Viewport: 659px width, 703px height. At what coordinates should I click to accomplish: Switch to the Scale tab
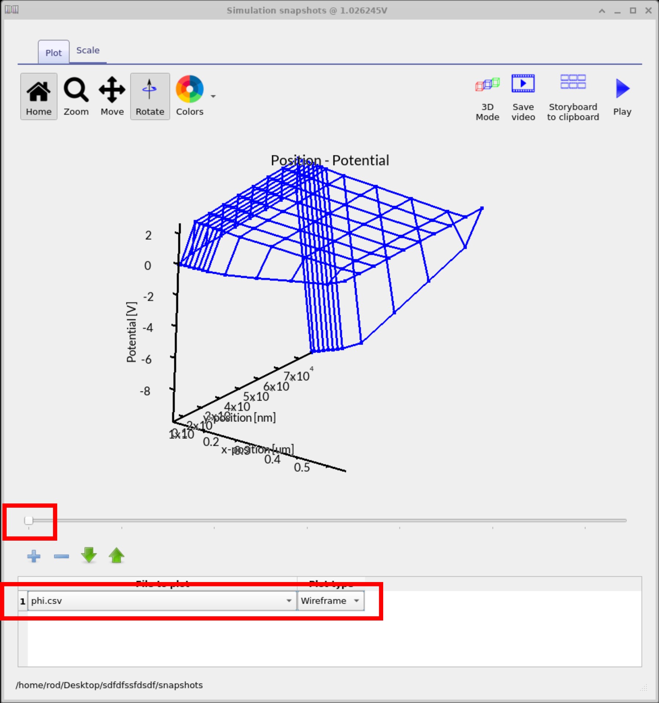tap(87, 51)
